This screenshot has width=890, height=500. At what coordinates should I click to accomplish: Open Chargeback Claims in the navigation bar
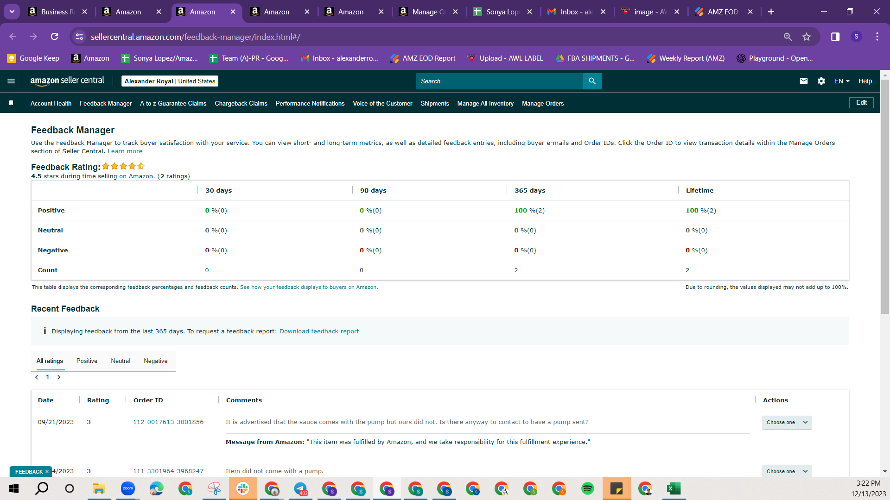pos(241,103)
